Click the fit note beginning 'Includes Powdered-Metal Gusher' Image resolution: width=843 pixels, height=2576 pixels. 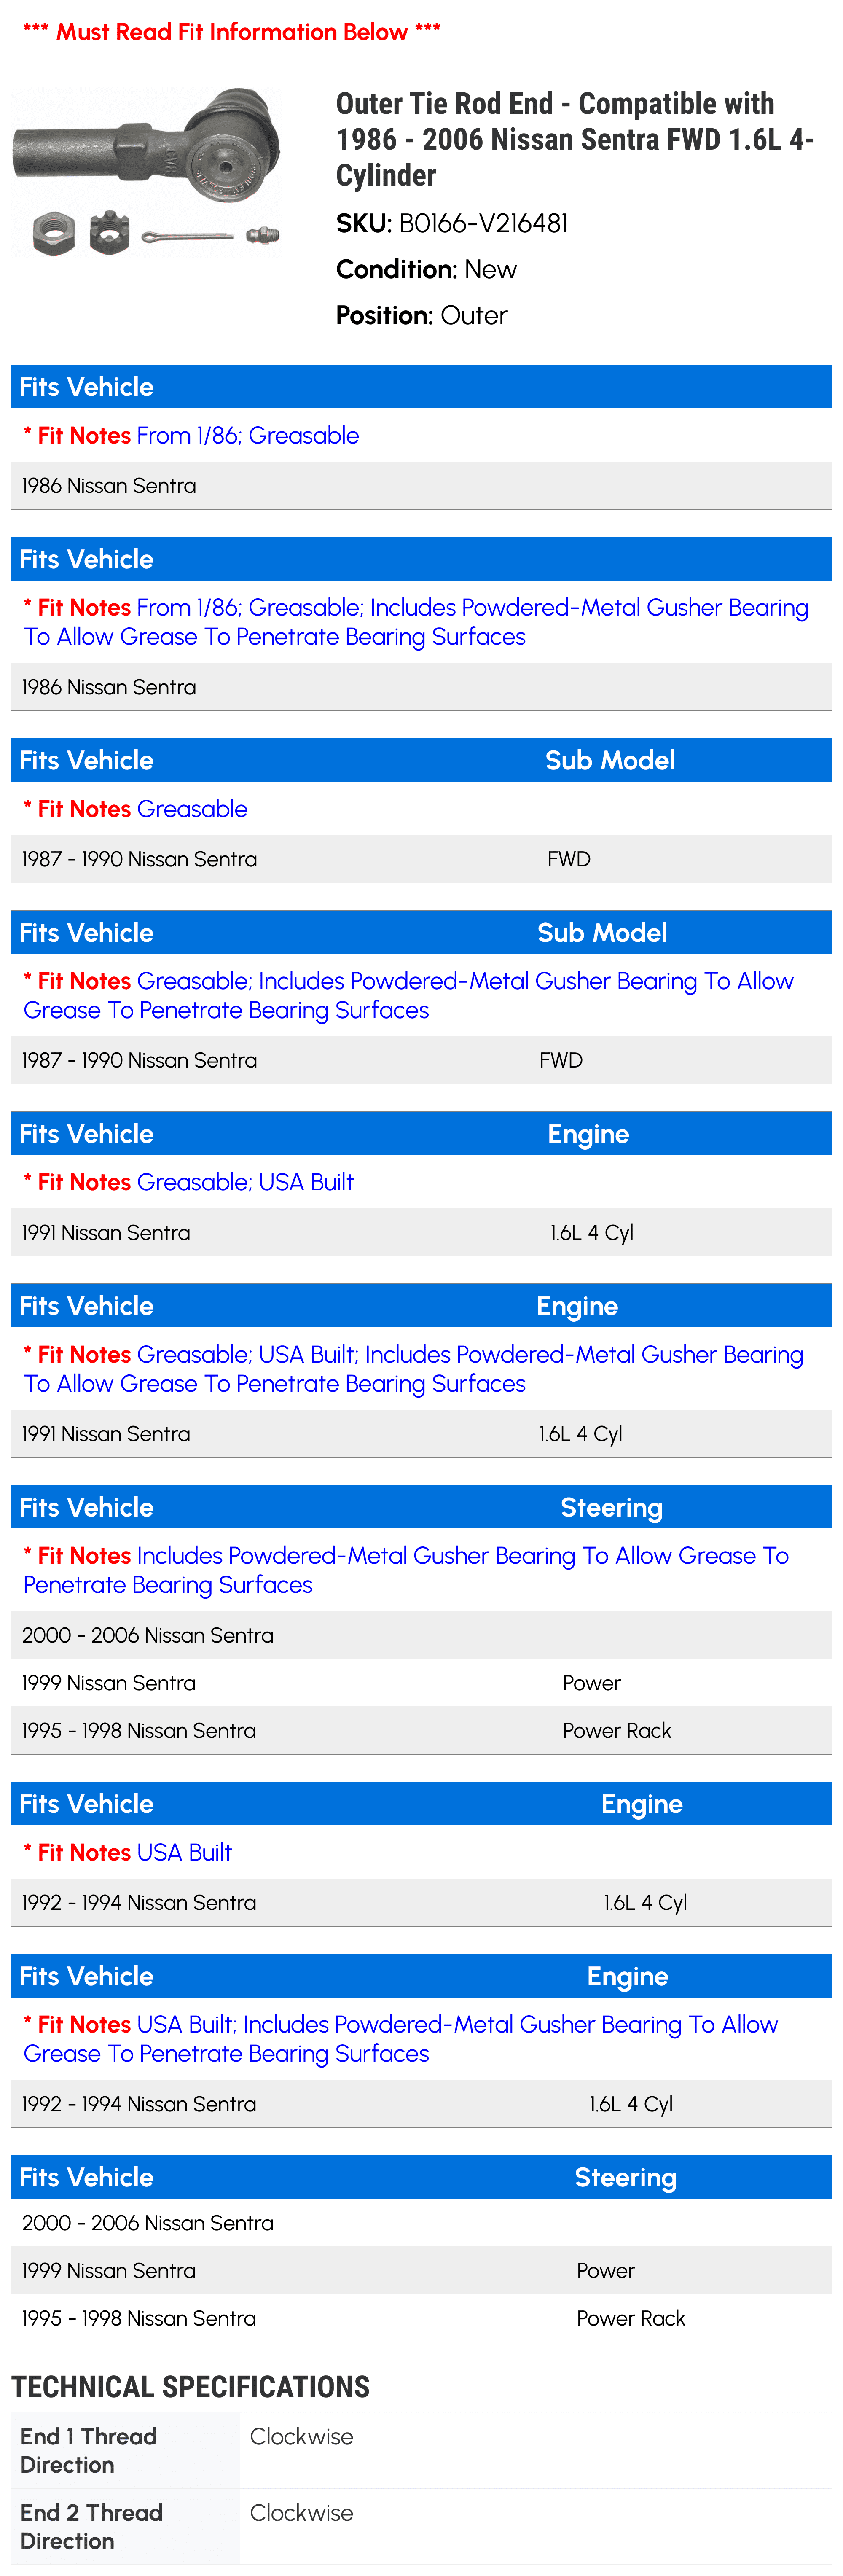point(406,1570)
